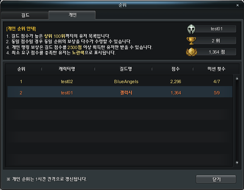
Task: Click the ranking list scrollbar track
Action: click(237, 121)
